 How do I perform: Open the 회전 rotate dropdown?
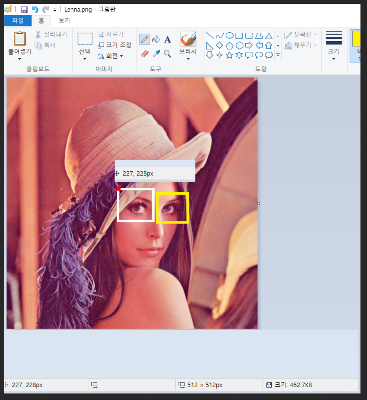tap(110, 56)
